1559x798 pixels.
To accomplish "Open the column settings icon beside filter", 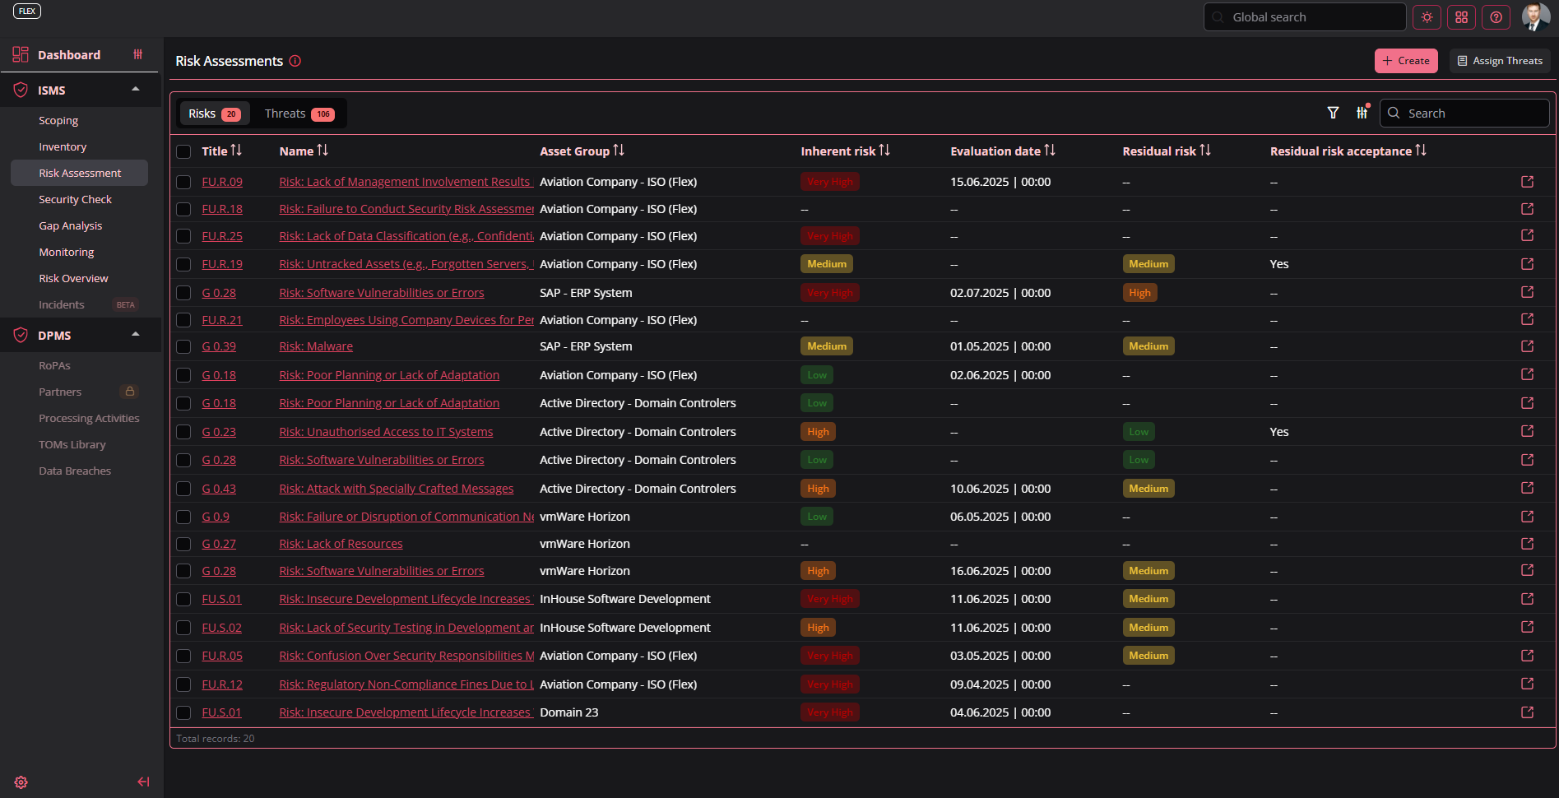I will 1362,113.
